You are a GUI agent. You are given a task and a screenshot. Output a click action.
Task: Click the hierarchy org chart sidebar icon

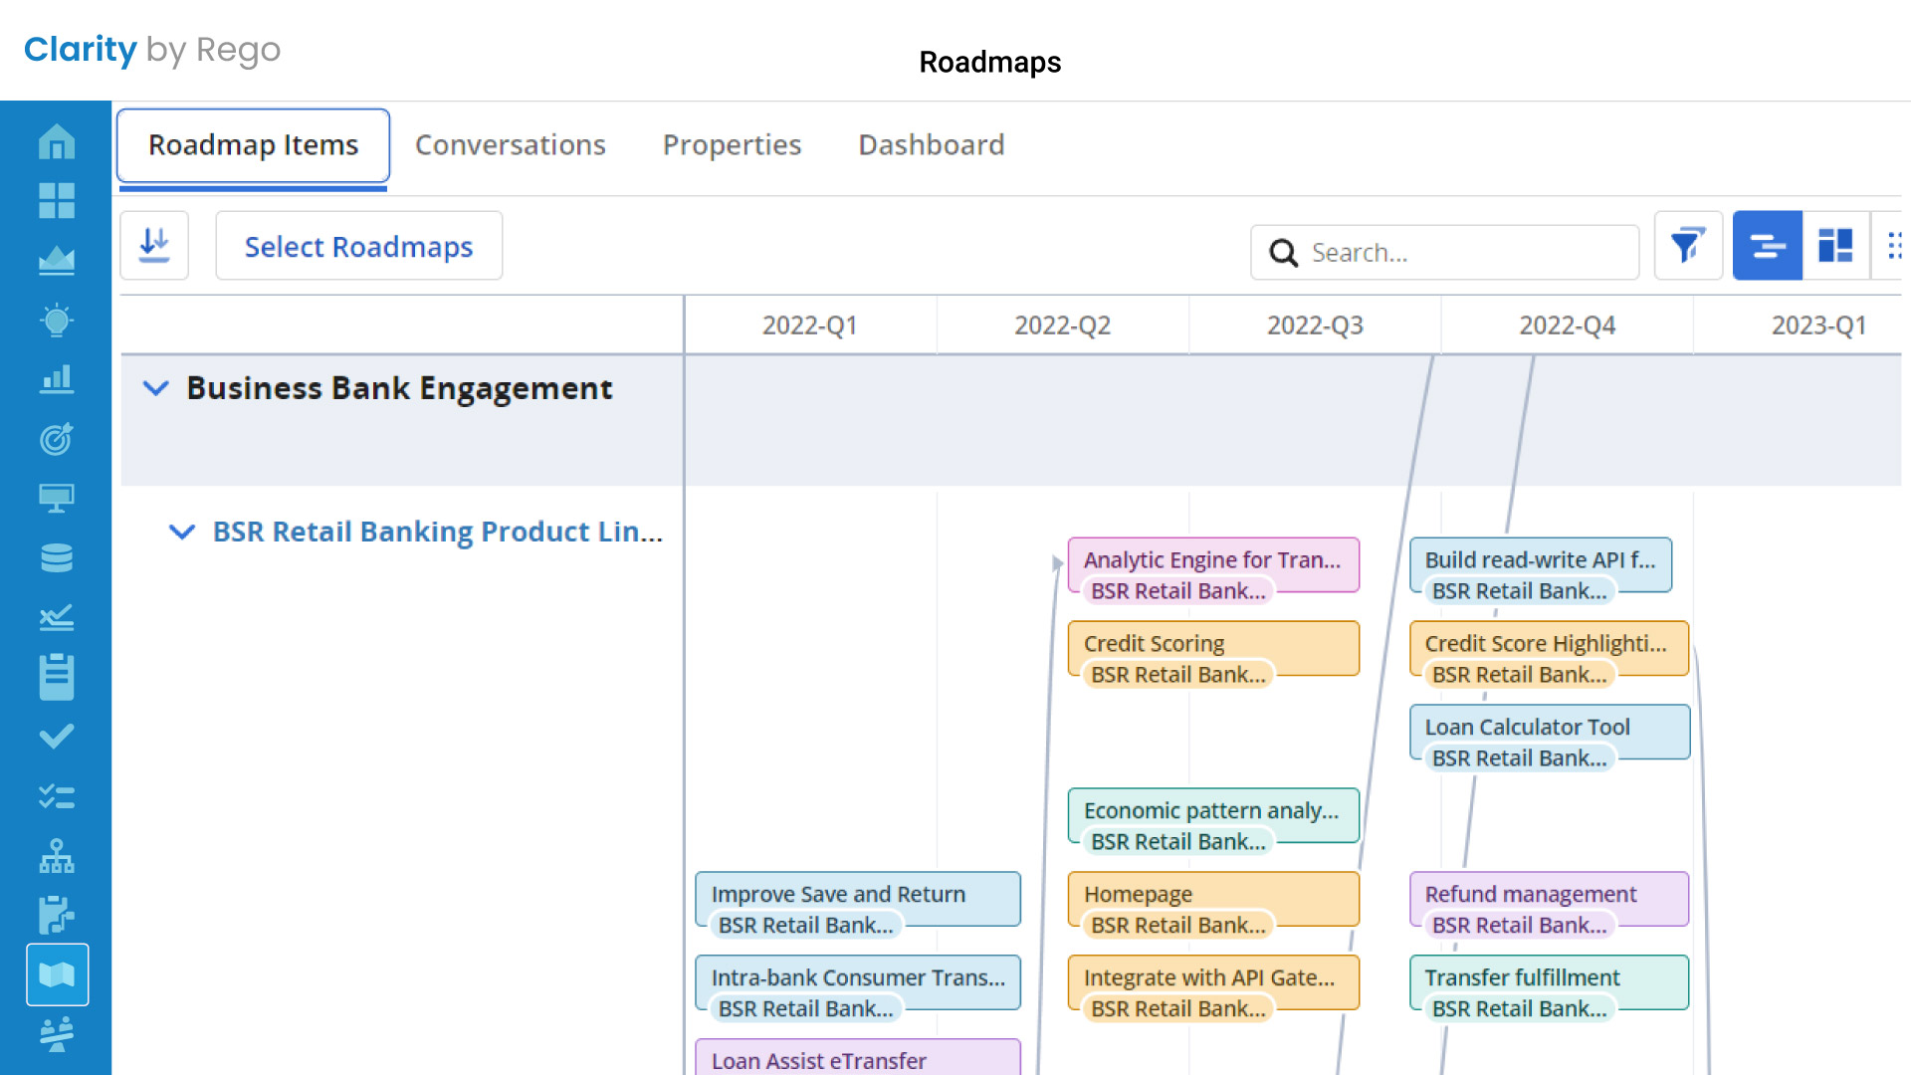coord(56,856)
